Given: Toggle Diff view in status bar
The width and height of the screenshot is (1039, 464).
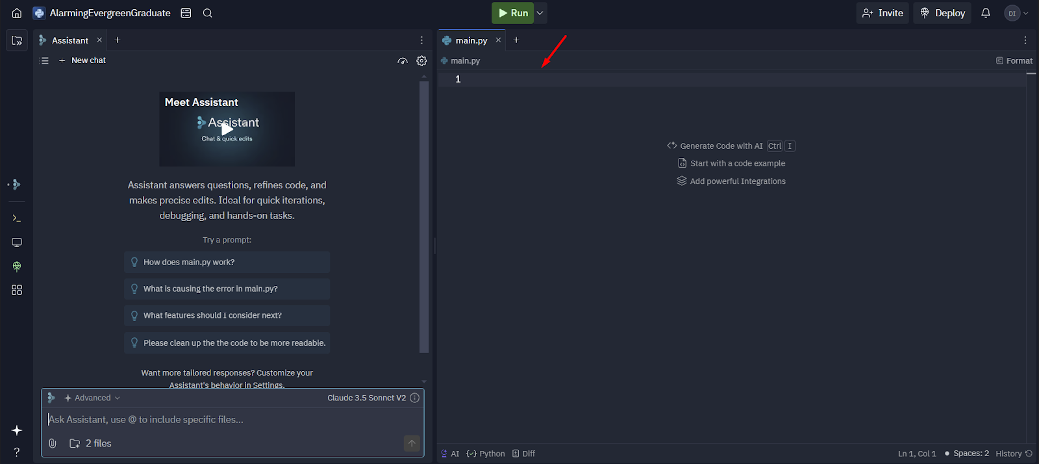Looking at the screenshot, I should tap(523, 454).
